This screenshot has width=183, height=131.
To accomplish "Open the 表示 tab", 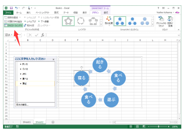I will tap(85, 13).
